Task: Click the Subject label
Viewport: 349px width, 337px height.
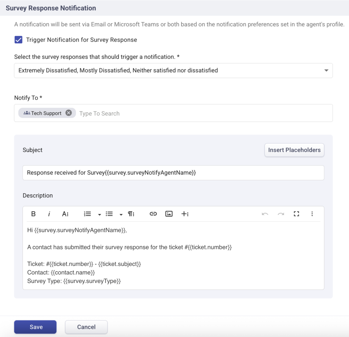Action: (32, 150)
